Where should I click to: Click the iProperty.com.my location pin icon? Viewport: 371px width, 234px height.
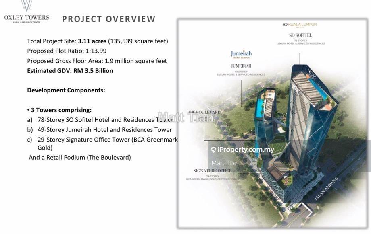pyautogui.click(x=213, y=150)
